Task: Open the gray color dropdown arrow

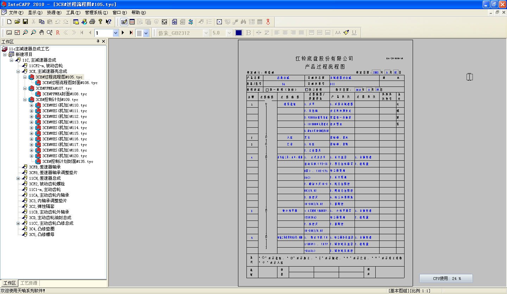Action: click(146, 33)
